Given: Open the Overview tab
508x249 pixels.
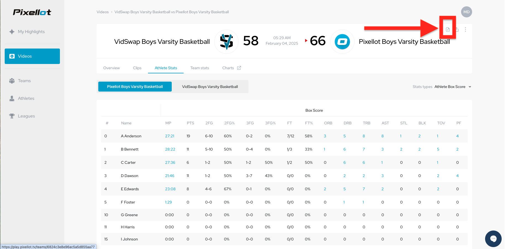Looking at the screenshot, I should 112,68.
